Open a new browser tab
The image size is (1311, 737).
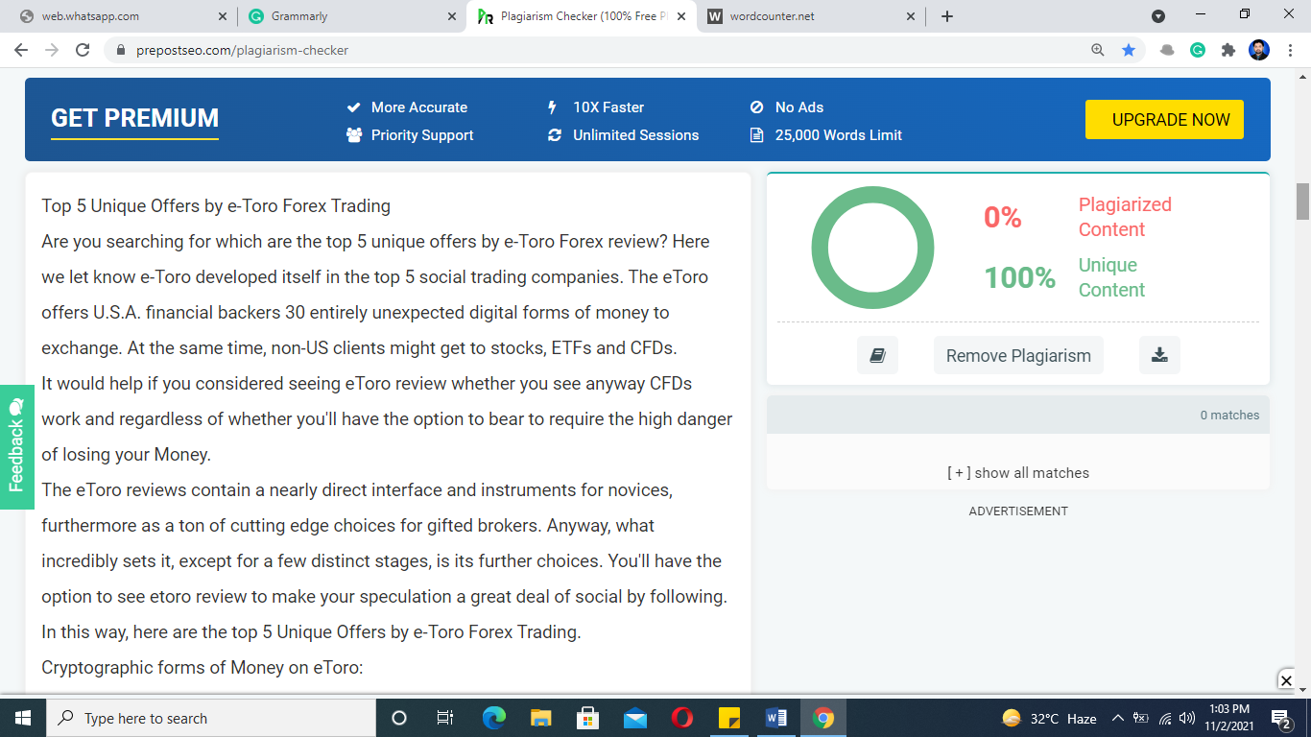(x=947, y=16)
